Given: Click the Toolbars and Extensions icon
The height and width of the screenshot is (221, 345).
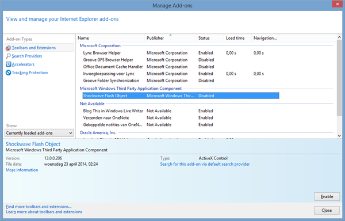Looking at the screenshot, I should (x=8, y=48).
